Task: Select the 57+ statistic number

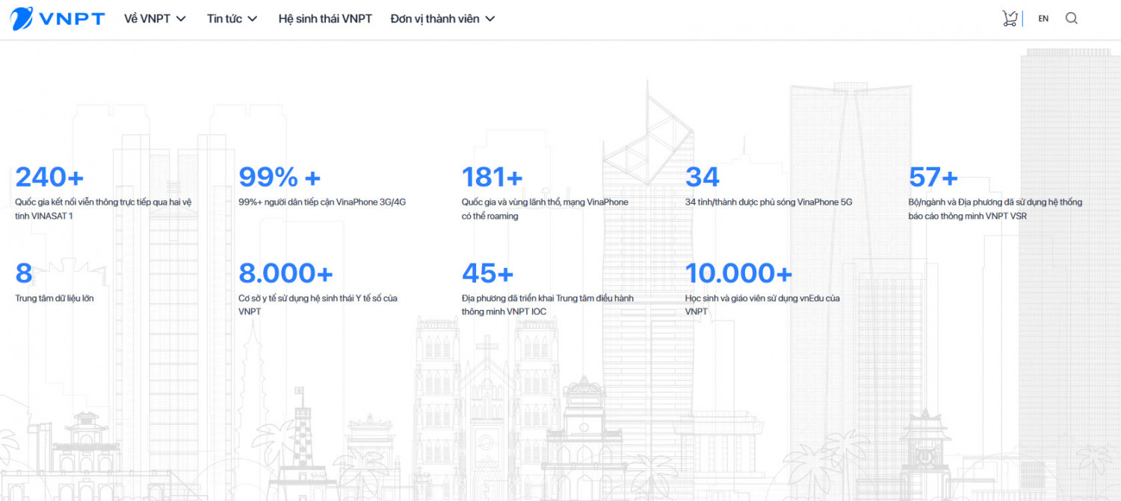Action: (933, 177)
